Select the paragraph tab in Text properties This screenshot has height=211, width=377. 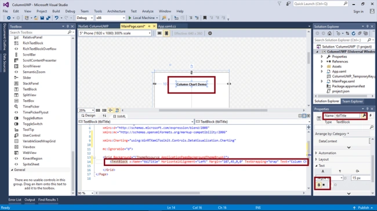pos(340,171)
